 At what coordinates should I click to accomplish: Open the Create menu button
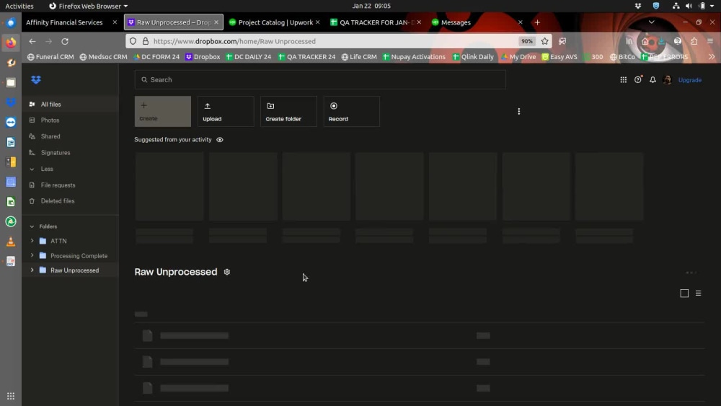pos(163,111)
